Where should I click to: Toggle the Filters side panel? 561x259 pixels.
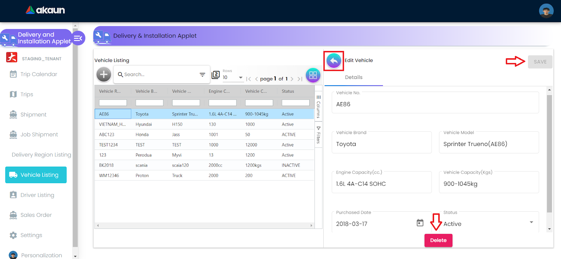[318, 135]
